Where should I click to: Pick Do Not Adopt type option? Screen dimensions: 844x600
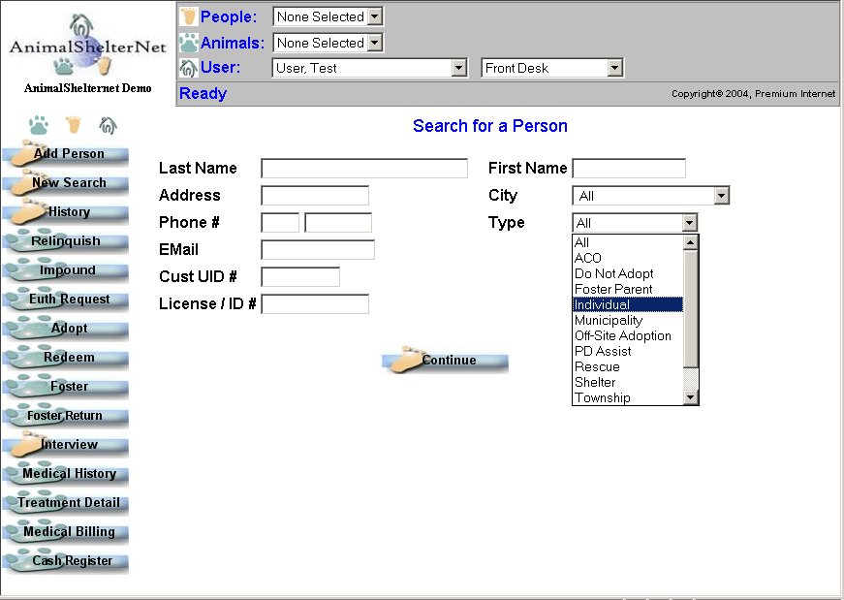(627, 273)
